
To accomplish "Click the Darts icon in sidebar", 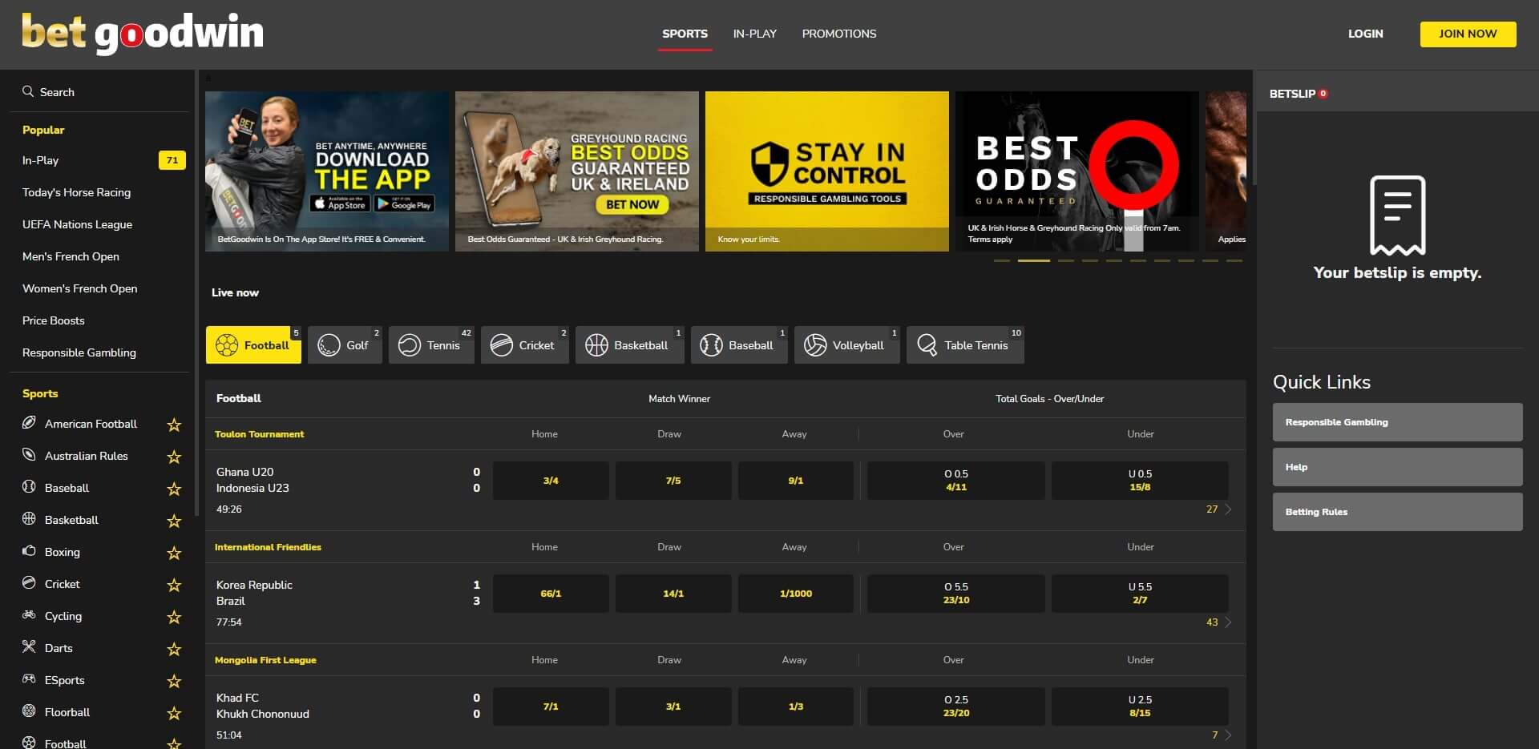I will tap(29, 647).
